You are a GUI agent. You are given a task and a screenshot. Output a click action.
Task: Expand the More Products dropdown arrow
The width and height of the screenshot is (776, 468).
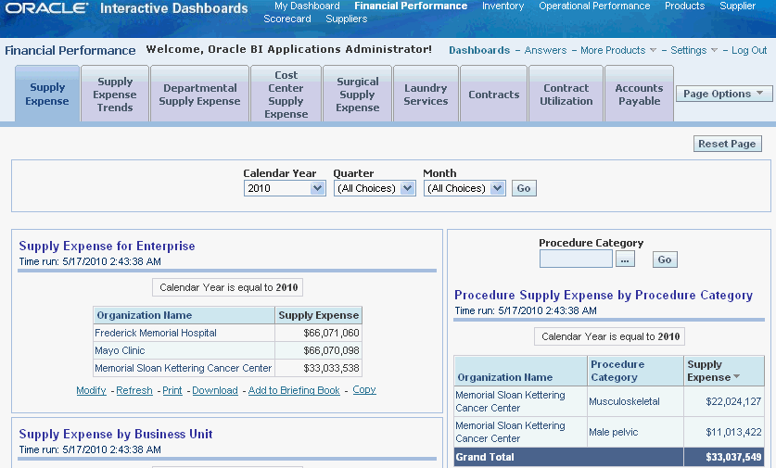tap(653, 50)
